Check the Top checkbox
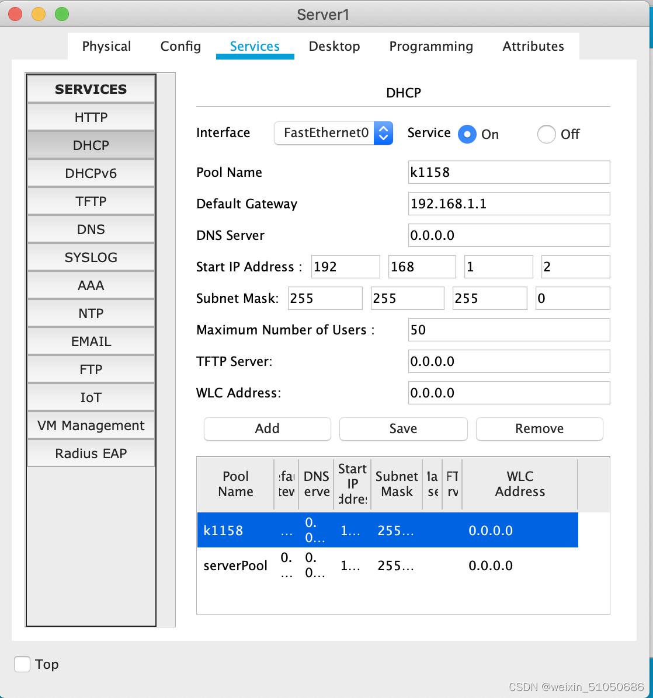653x698 pixels. (x=22, y=664)
